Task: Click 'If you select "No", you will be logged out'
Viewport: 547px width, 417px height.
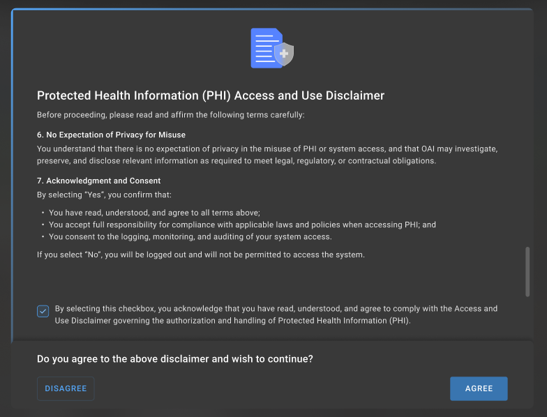Action: (201, 255)
